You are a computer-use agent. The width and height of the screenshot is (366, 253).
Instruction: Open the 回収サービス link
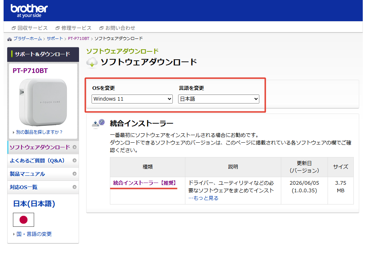(30, 28)
